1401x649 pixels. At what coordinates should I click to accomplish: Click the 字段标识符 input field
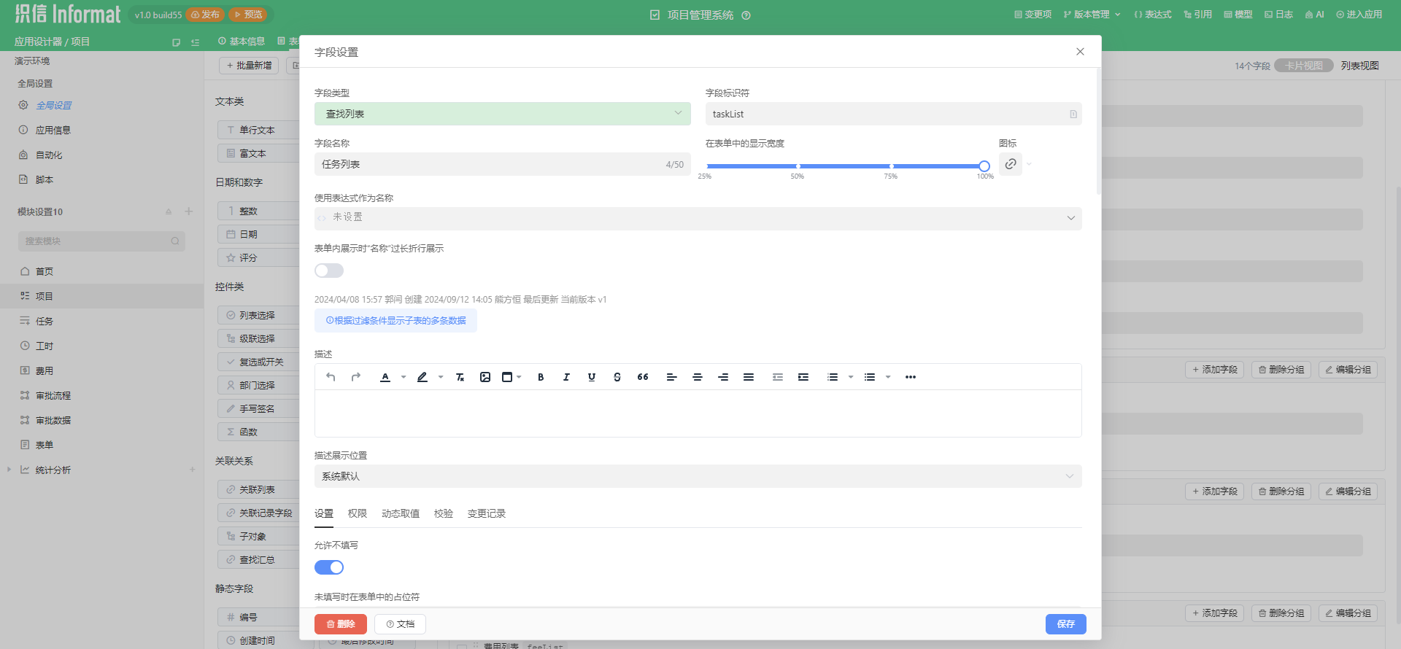[894, 114]
